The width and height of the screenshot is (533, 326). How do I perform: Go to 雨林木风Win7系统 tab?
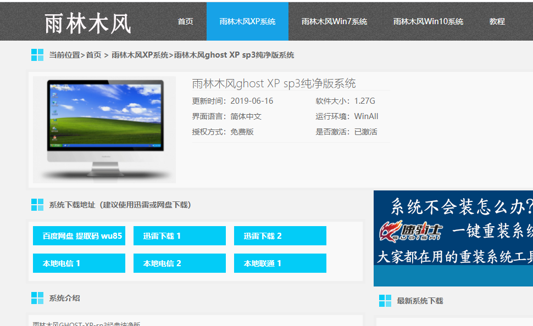pos(334,21)
